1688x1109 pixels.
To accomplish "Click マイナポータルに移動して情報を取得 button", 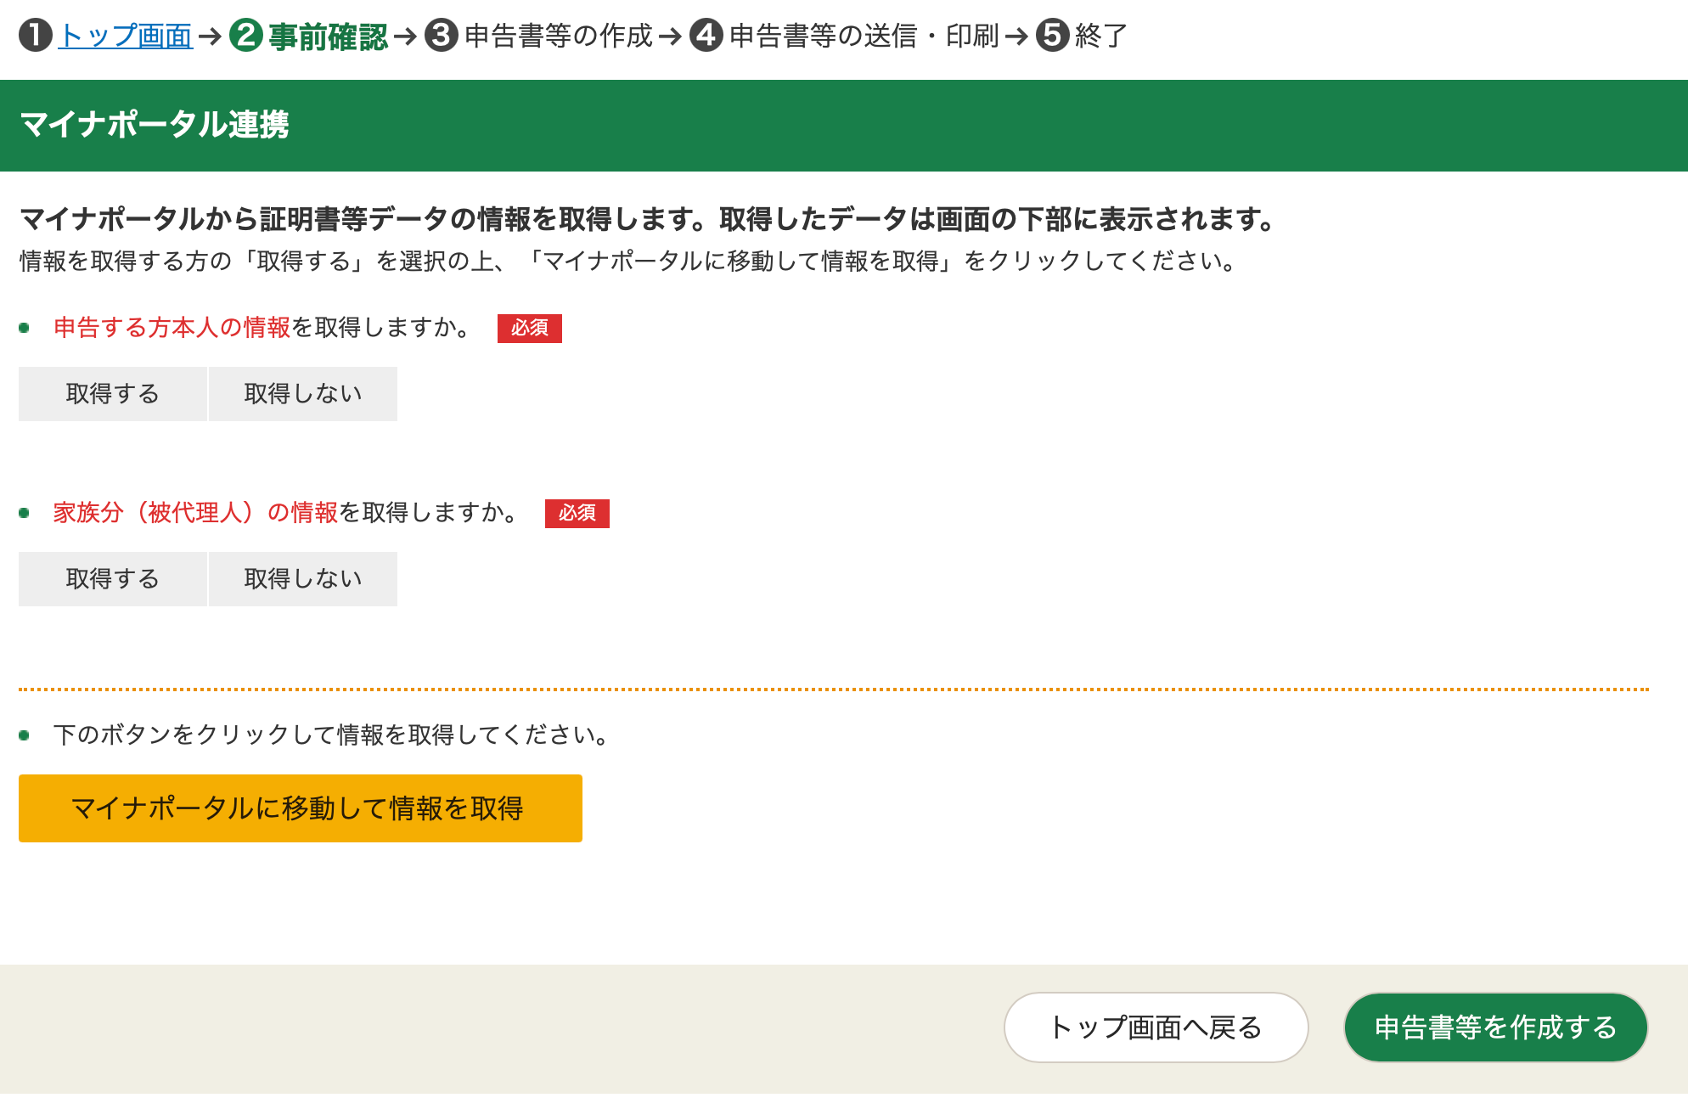I will pyautogui.click(x=300, y=808).
